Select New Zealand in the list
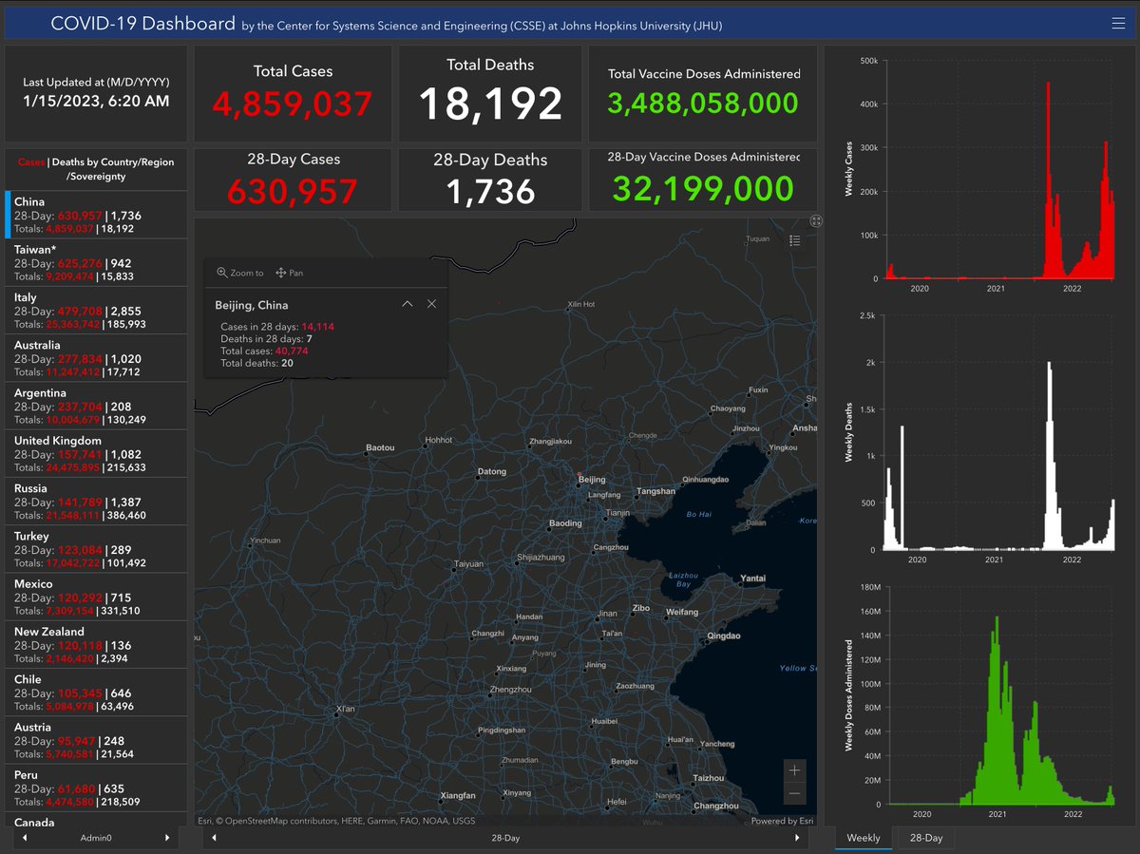1140x854 pixels. 96,644
